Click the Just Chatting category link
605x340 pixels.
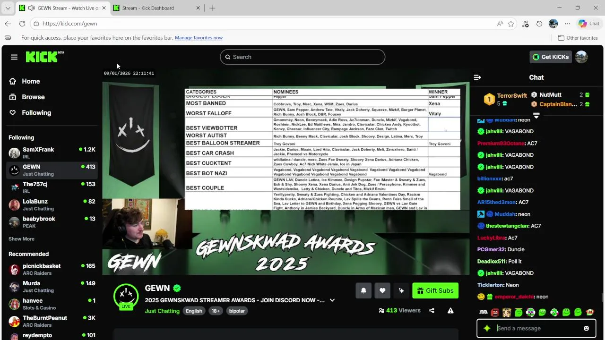(x=162, y=311)
